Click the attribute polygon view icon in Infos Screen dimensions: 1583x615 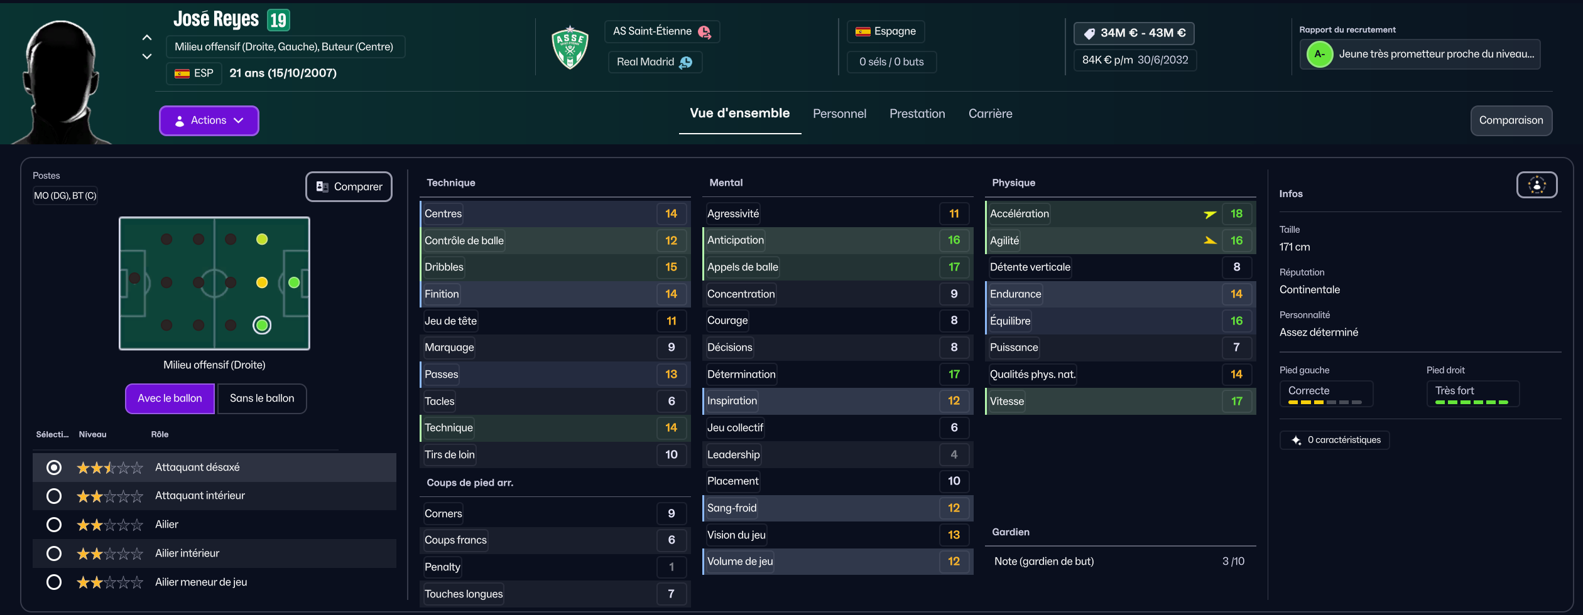pyautogui.click(x=1537, y=185)
